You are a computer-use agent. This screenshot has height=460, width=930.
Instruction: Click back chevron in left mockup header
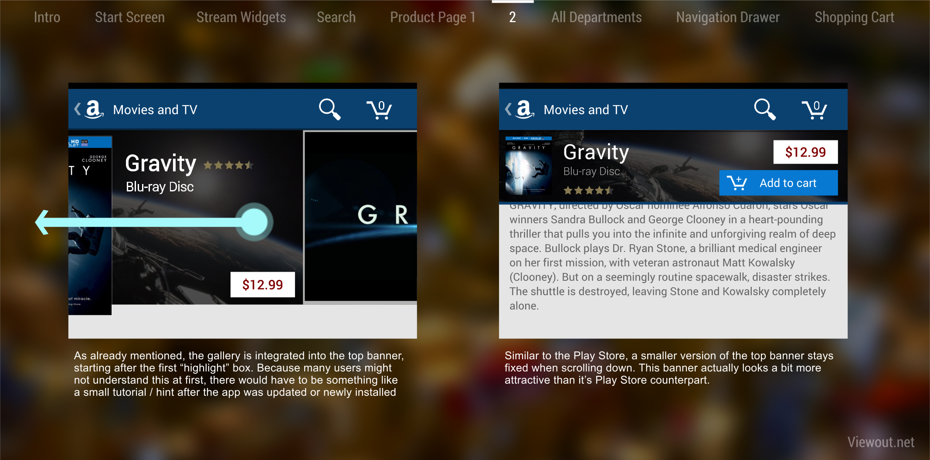click(78, 109)
